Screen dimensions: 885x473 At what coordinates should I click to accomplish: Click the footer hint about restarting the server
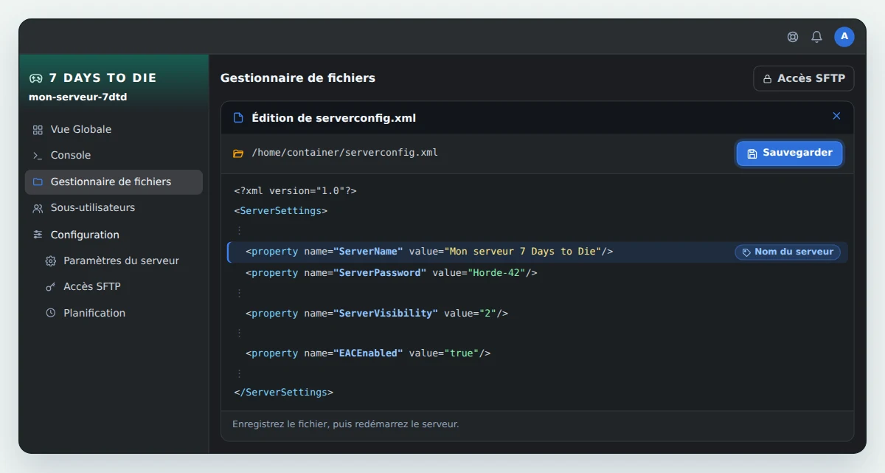coord(346,424)
